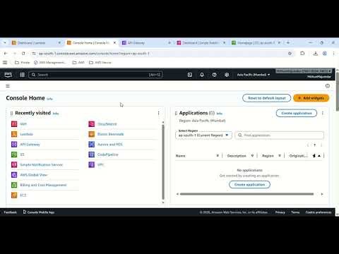Open CloudShell from the header icon
The width and height of the screenshot is (339, 254).
click(x=190, y=75)
